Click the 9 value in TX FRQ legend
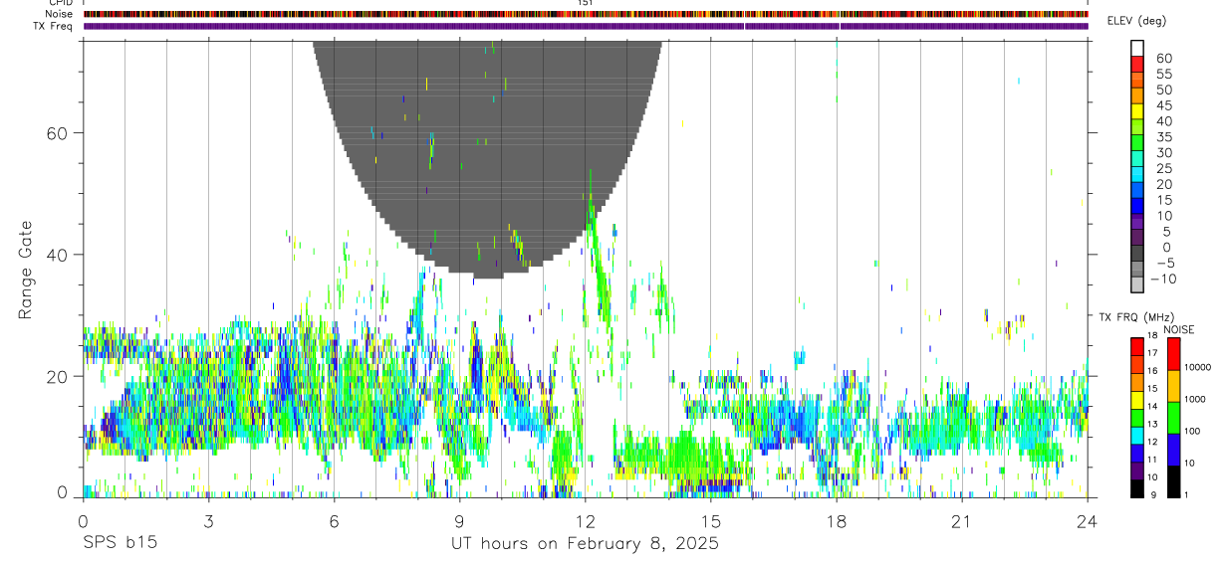This screenshot has height=564, width=1223. 1153,495
